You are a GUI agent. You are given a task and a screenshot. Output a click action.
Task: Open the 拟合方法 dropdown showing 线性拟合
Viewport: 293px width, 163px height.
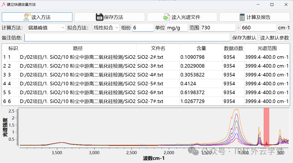click(x=106, y=28)
